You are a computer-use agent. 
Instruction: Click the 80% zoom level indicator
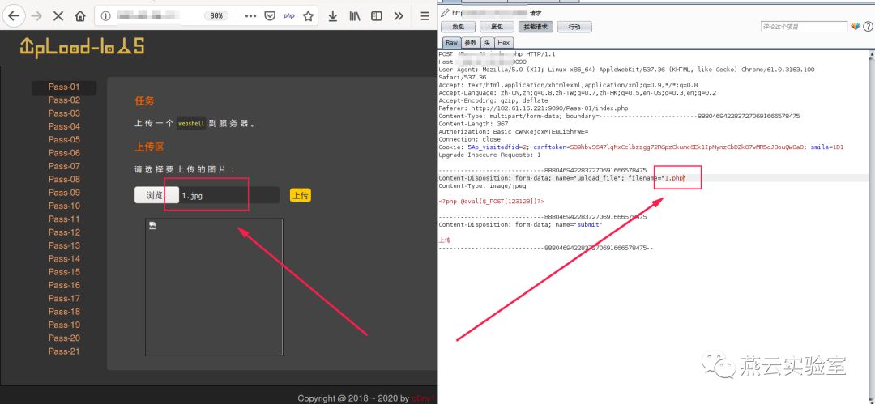coord(216,15)
